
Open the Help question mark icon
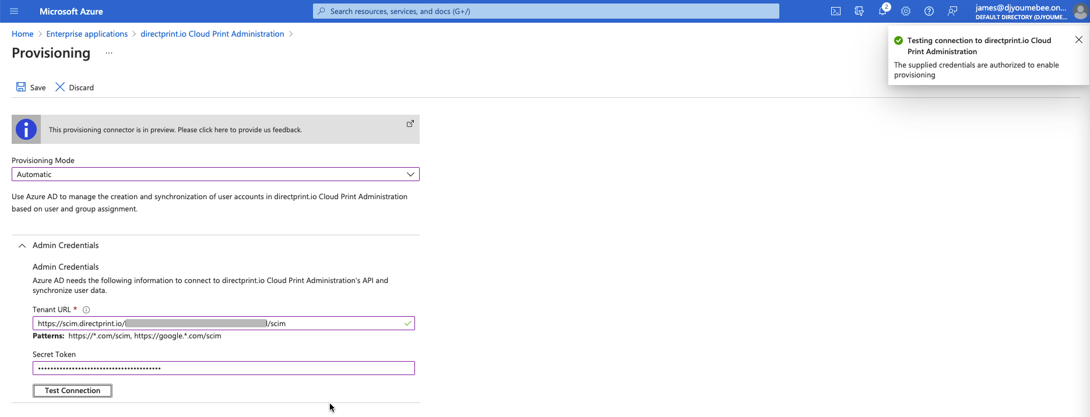pyautogui.click(x=929, y=11)
